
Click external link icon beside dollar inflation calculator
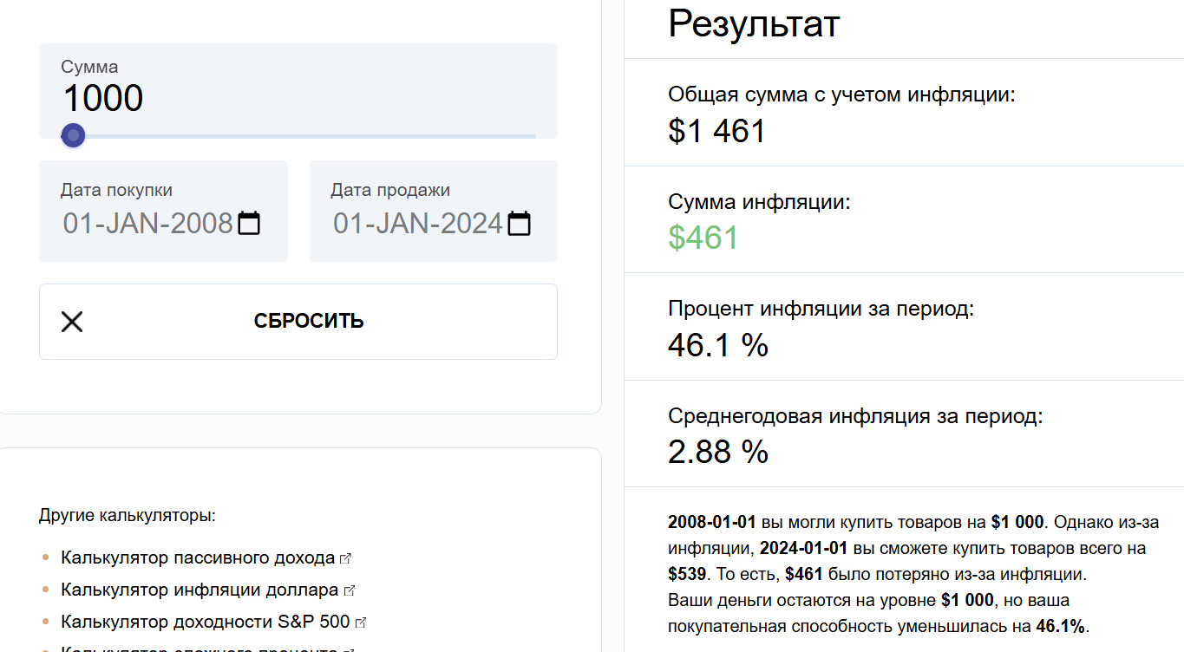tap(350, 590)
